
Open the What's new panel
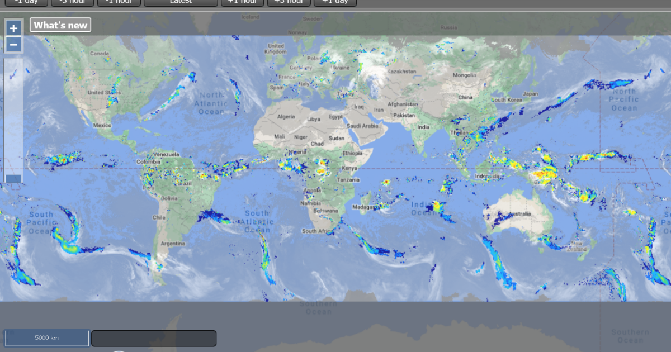pyautogui.click(x=60, y=25)
